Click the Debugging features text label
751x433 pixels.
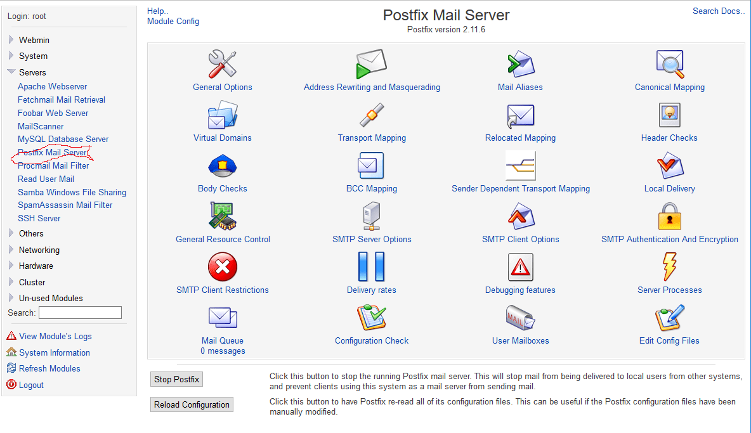point(520,290)
